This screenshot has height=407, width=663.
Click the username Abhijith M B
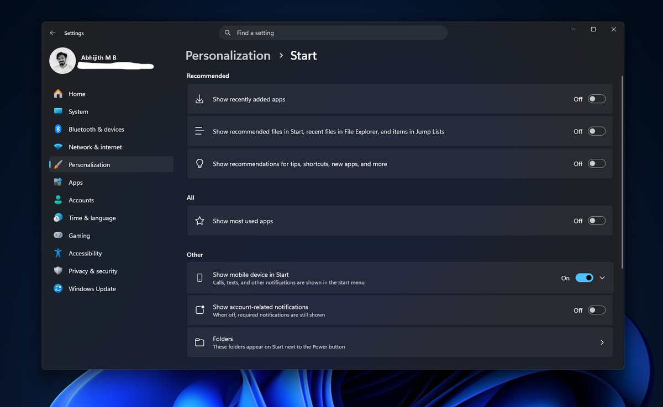click(x=99, y=57)
